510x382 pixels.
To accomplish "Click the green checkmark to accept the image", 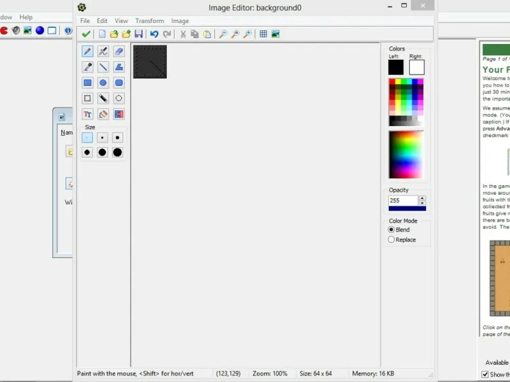I will pos(86,34).
